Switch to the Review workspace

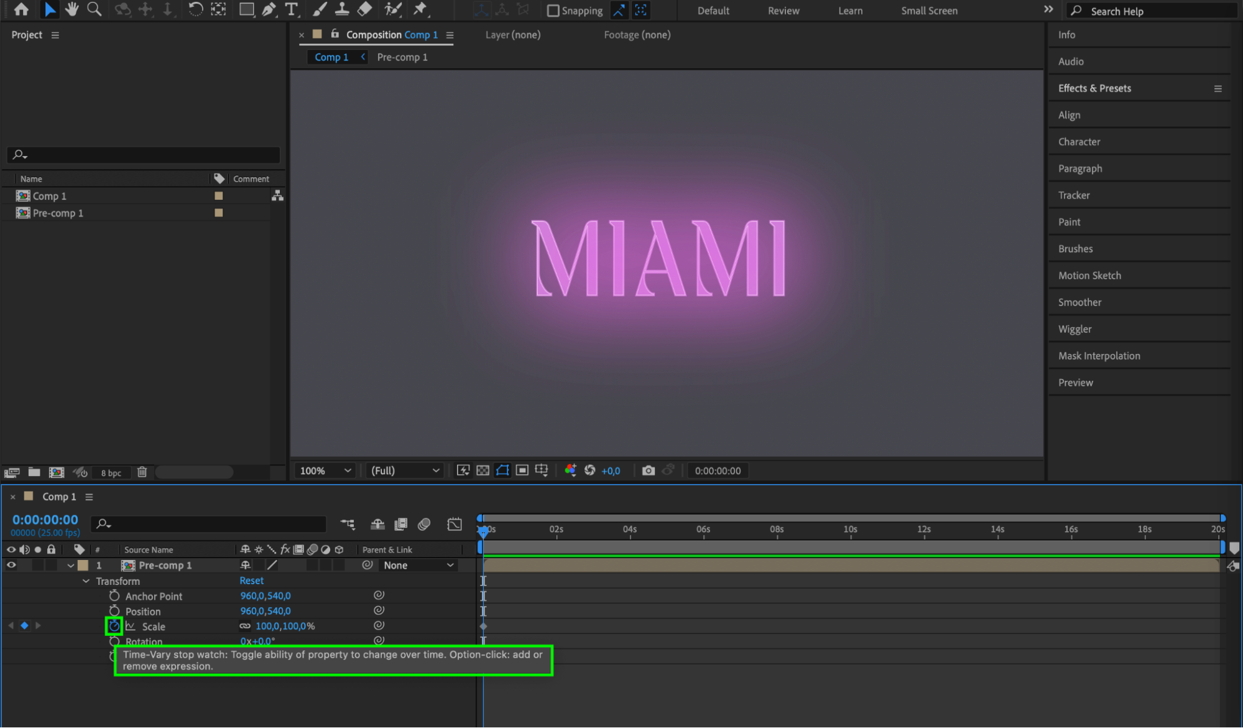pos(783,11)
